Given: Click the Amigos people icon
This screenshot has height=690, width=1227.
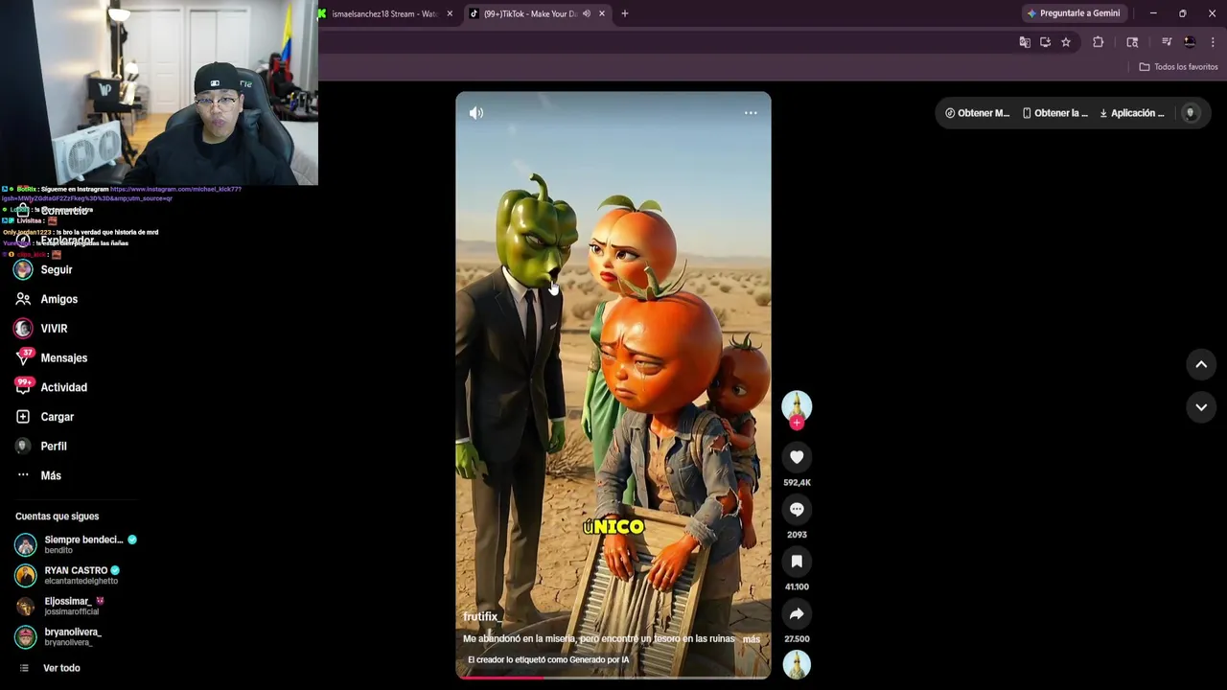Looking at the screenshot, I should 23,299.
